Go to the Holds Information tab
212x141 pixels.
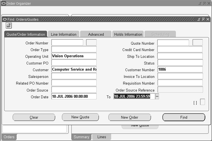[128, 34]
